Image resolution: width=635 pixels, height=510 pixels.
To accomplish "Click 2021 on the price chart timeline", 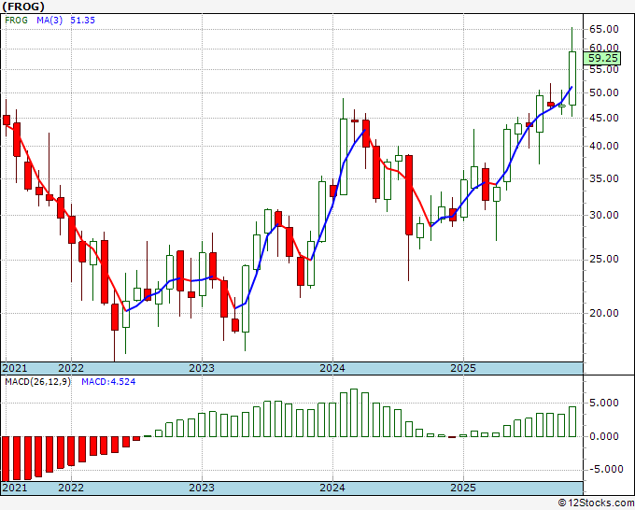I will pos(15,368).
